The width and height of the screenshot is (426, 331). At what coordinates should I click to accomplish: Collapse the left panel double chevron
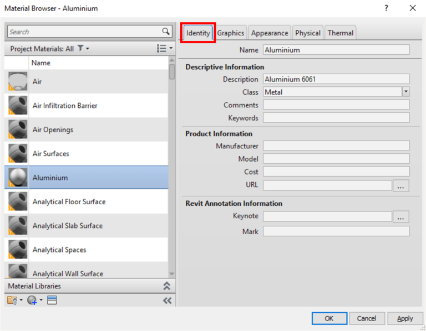(x=167, y=301)
